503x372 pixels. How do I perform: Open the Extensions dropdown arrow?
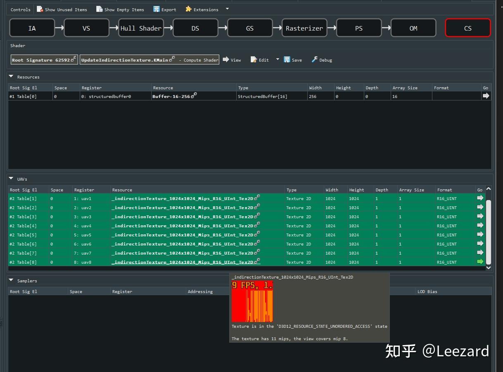pyautogui.click(x=227, y=9)
